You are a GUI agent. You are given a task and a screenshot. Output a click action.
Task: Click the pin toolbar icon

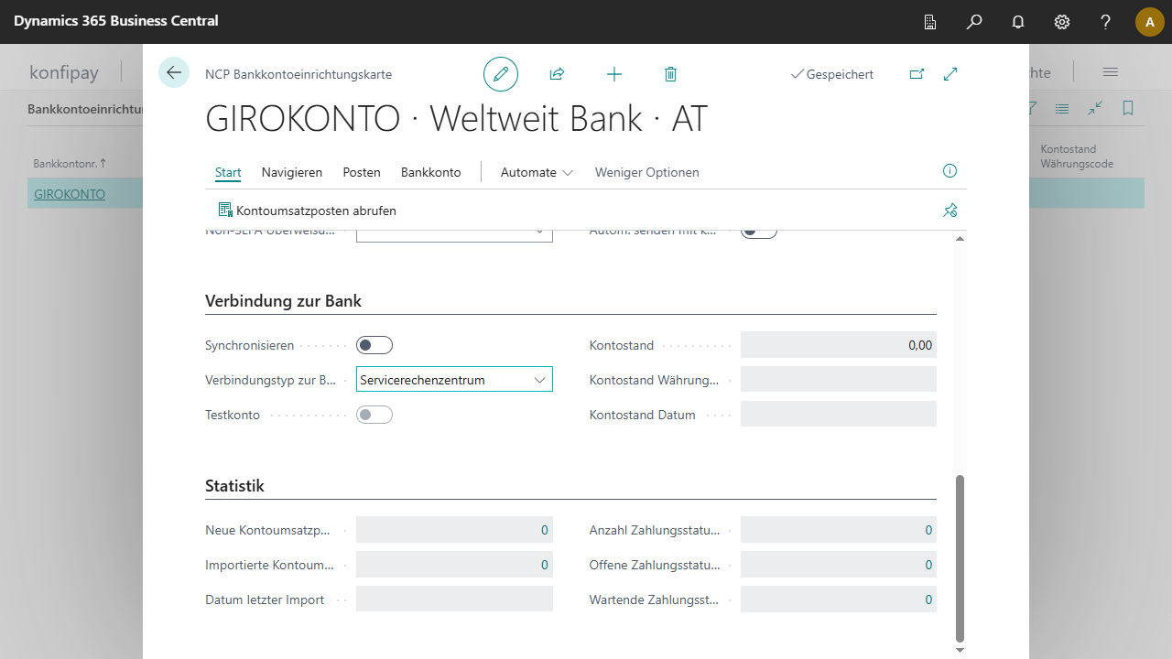pos(950,211)
